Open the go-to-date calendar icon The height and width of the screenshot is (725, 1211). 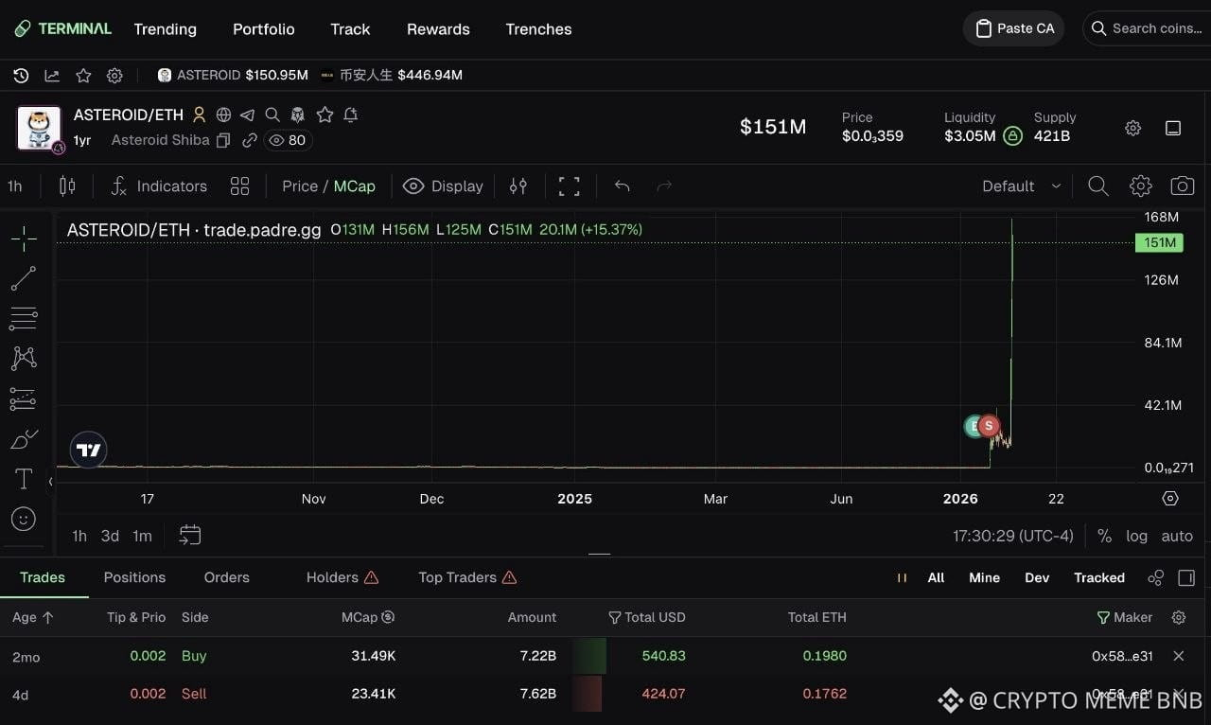point(190,536)
